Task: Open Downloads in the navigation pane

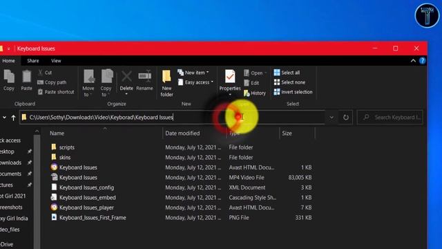Action: pyautogui.click(x=11, y=163)
